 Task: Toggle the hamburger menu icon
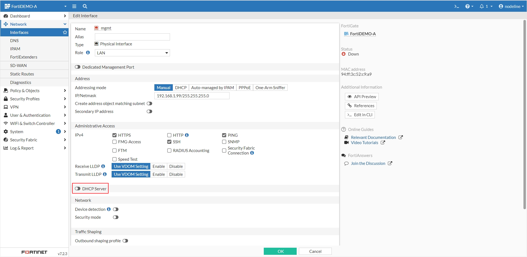[x=74, y=6]
